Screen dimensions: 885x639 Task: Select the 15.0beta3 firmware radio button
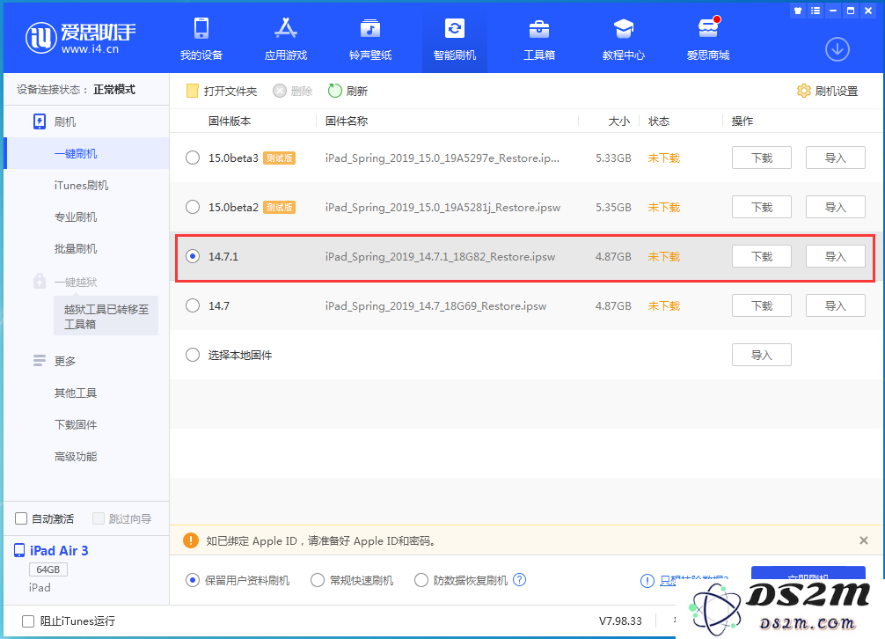coord(193,158)
